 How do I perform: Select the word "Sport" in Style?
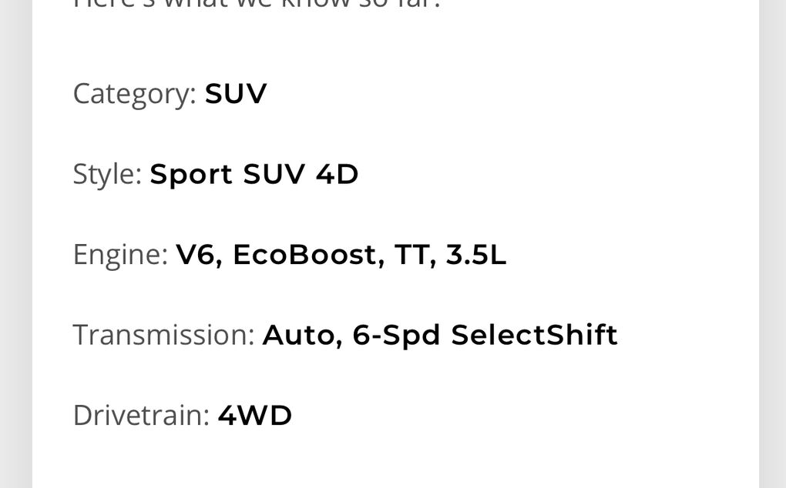191,175
